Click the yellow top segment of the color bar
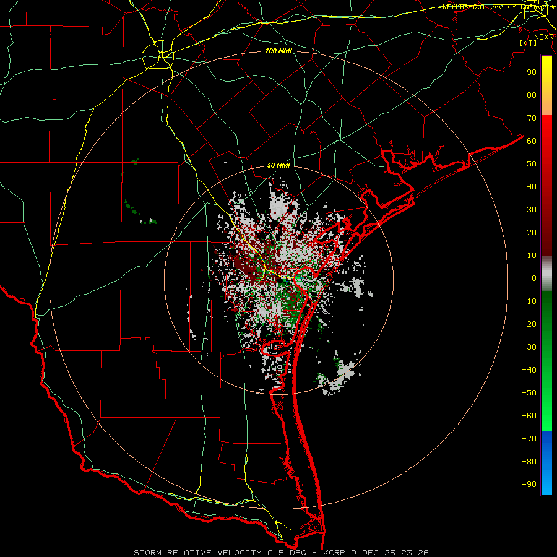The height and width of the screenshot is (557, 557). coord(546,85)
